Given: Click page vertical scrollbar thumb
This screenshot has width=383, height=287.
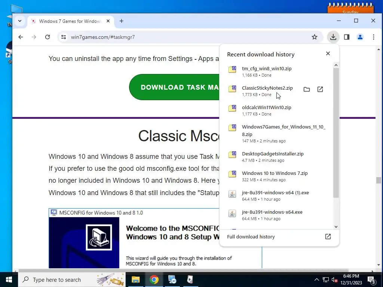Looking at the screenshot, I should point(379,180).
